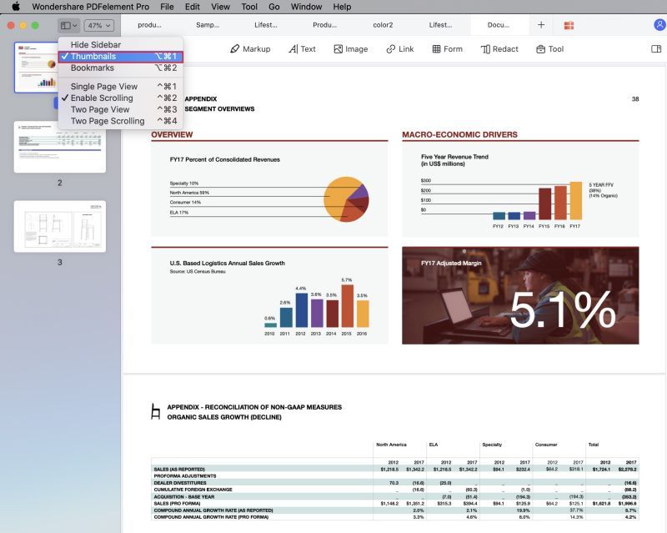Open the Help menu
This screenshot has height=533, width=667.
click(342, 7)
